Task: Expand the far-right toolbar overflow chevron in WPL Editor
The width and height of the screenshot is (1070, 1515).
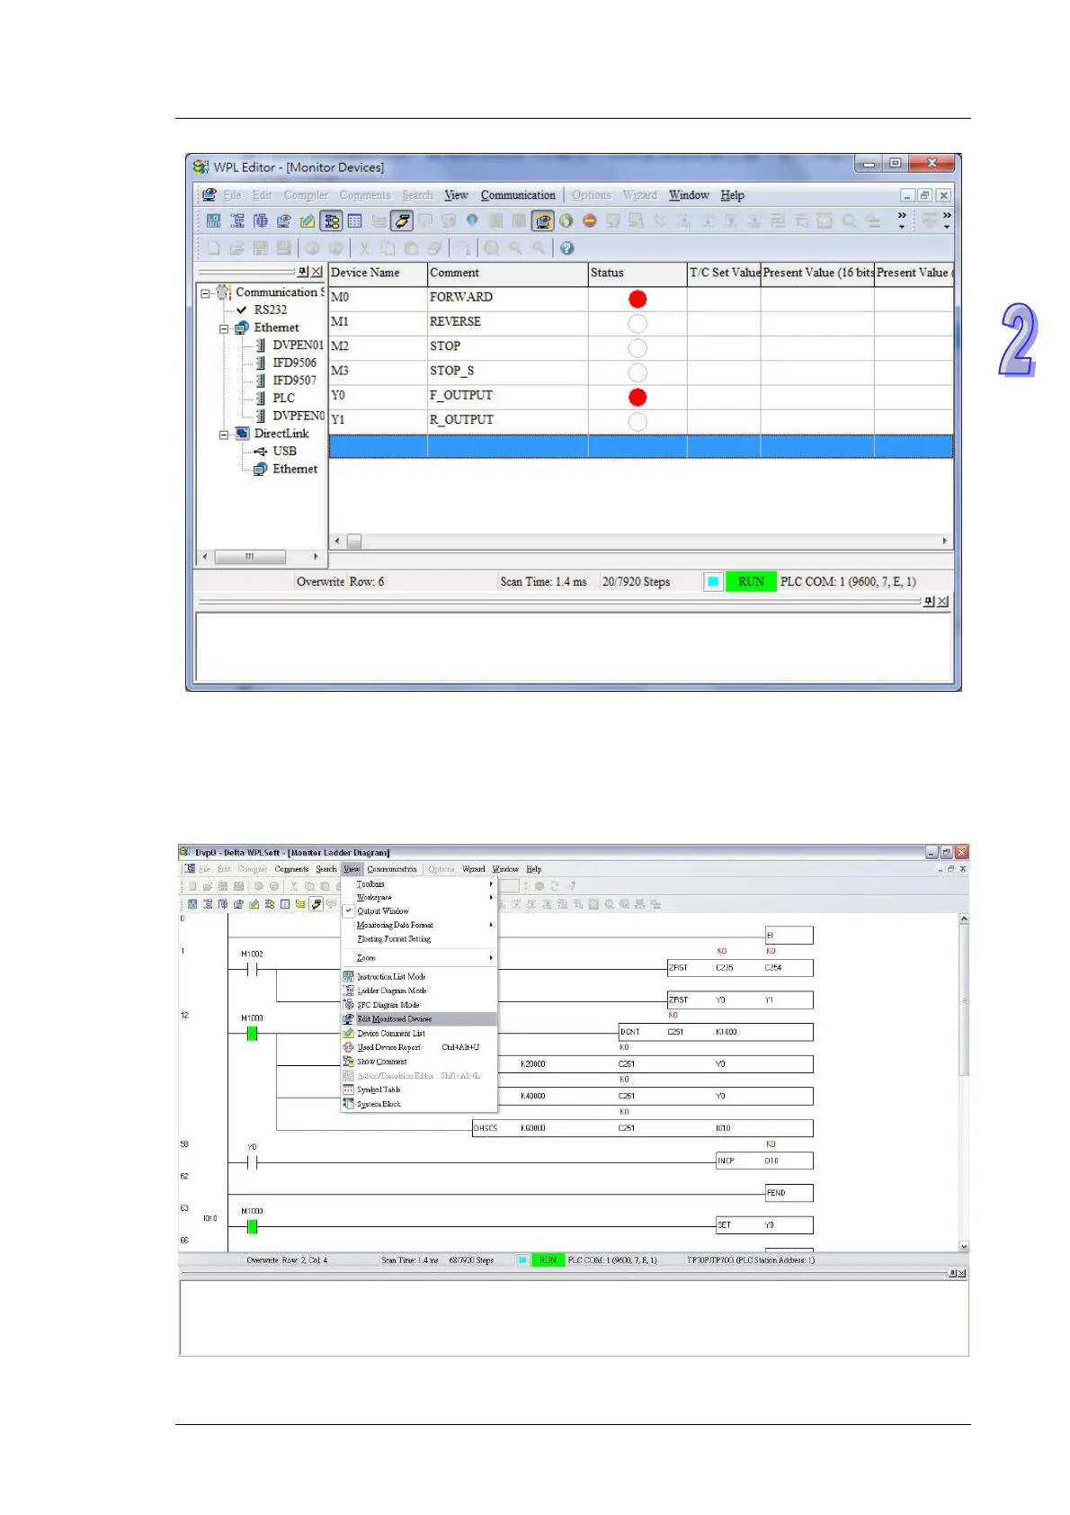Action: (x=947, y=220)
